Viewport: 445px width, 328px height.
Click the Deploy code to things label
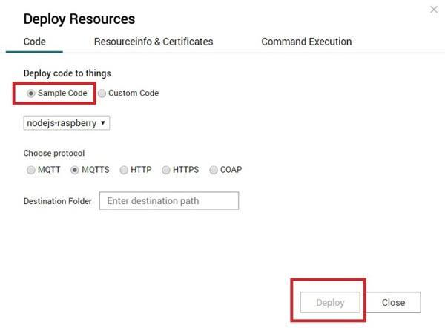(67, 73)
